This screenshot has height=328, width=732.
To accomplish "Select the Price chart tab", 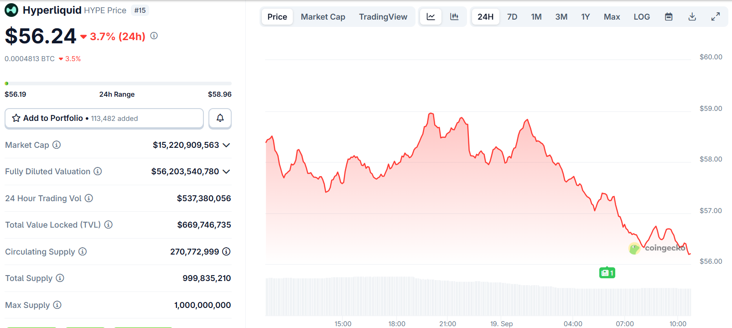I will coord(277,17).
